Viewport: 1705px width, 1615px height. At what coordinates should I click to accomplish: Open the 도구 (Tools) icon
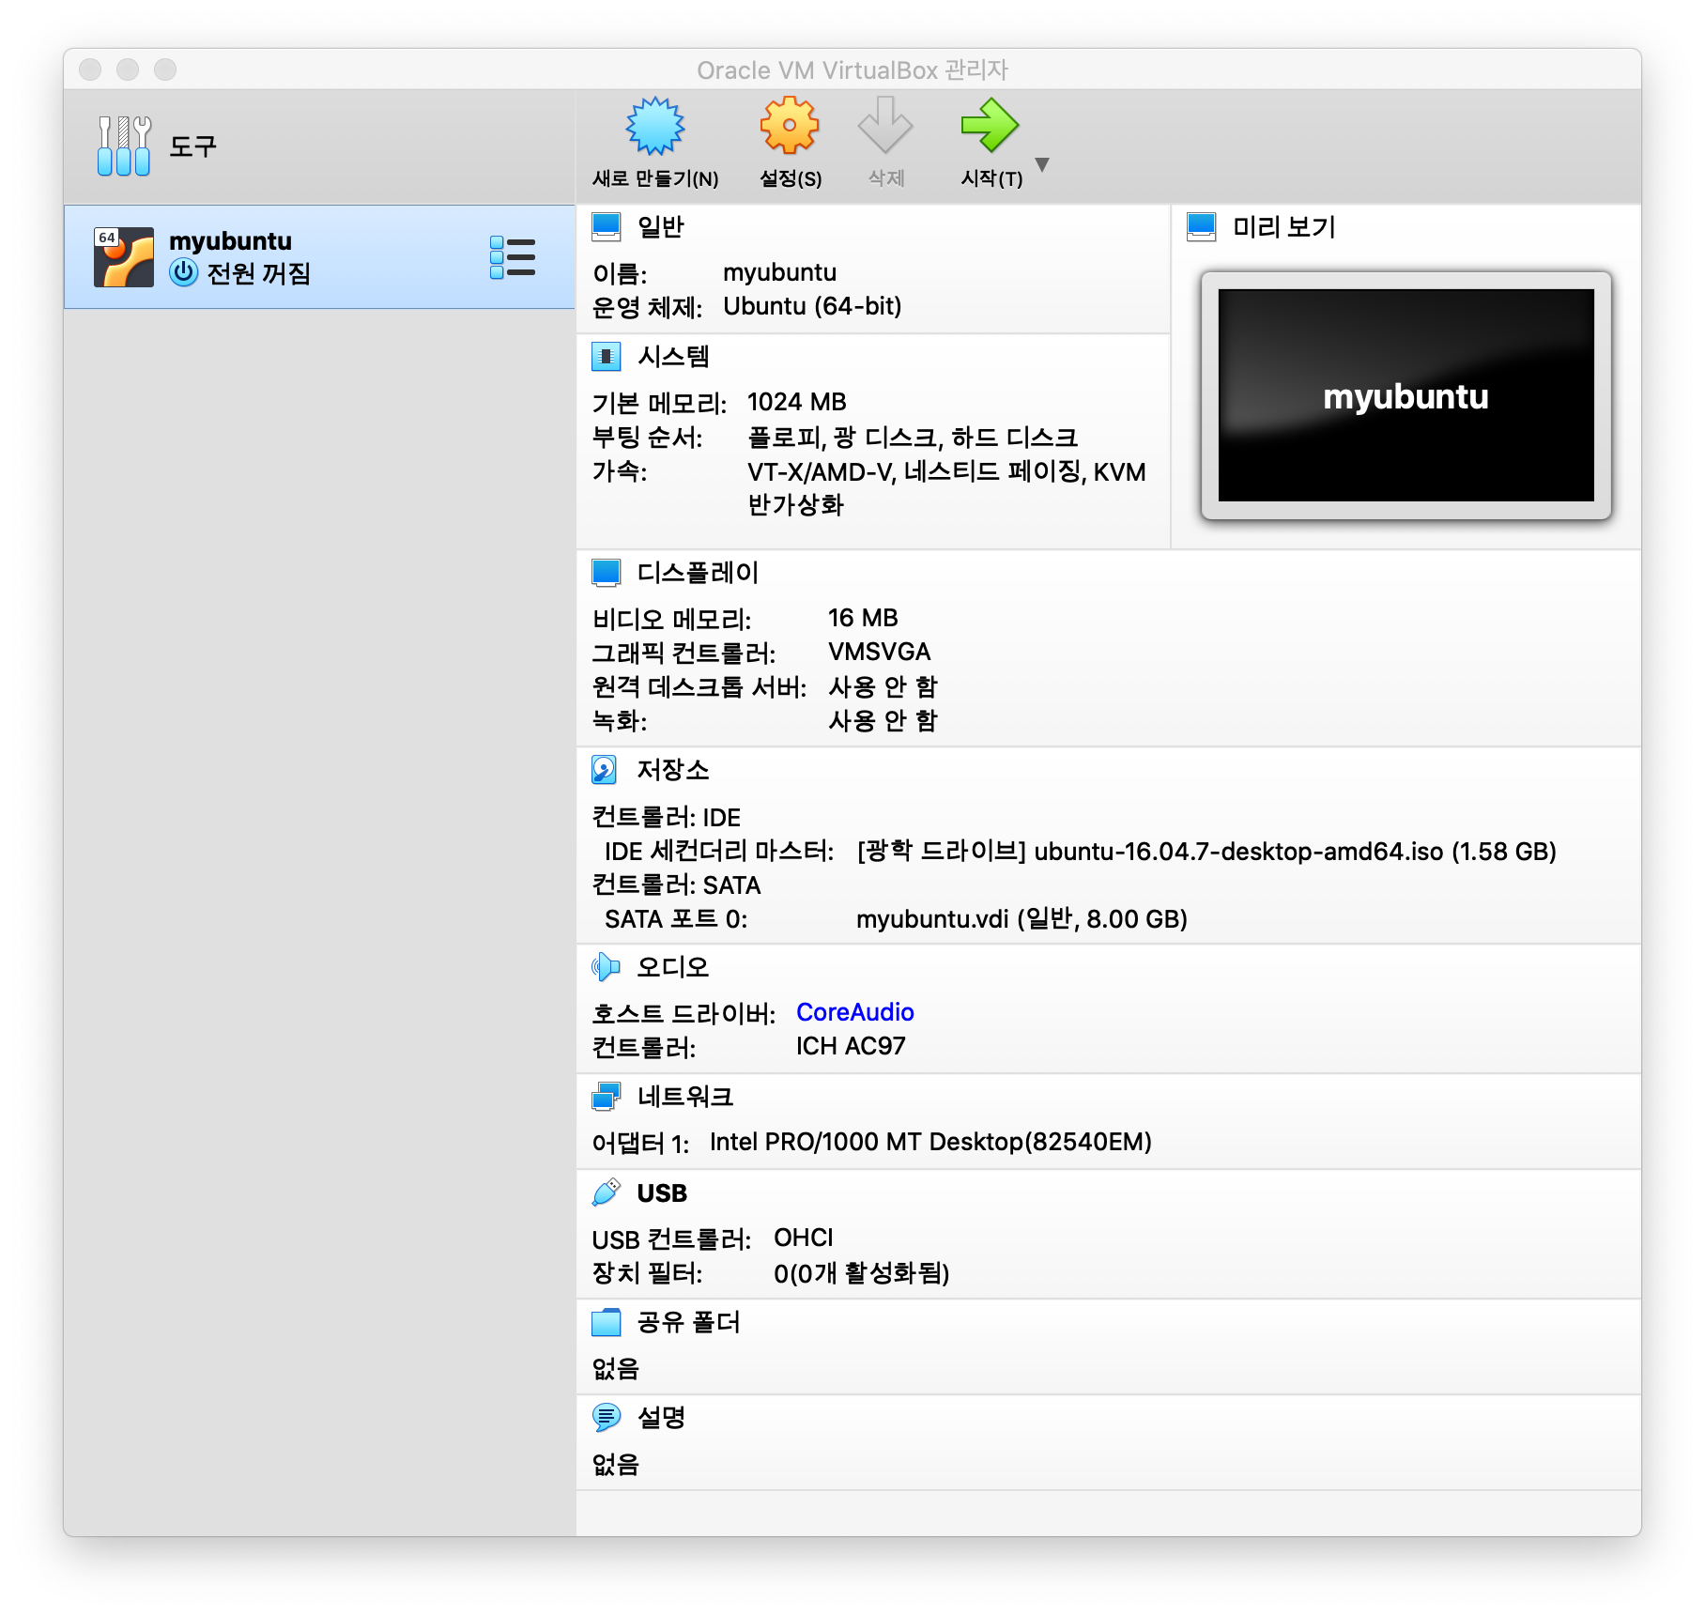(x=124, y=146)
